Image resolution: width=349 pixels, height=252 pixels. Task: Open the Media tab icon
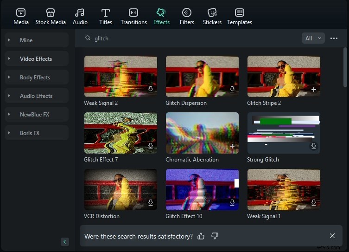coord(21,13)
